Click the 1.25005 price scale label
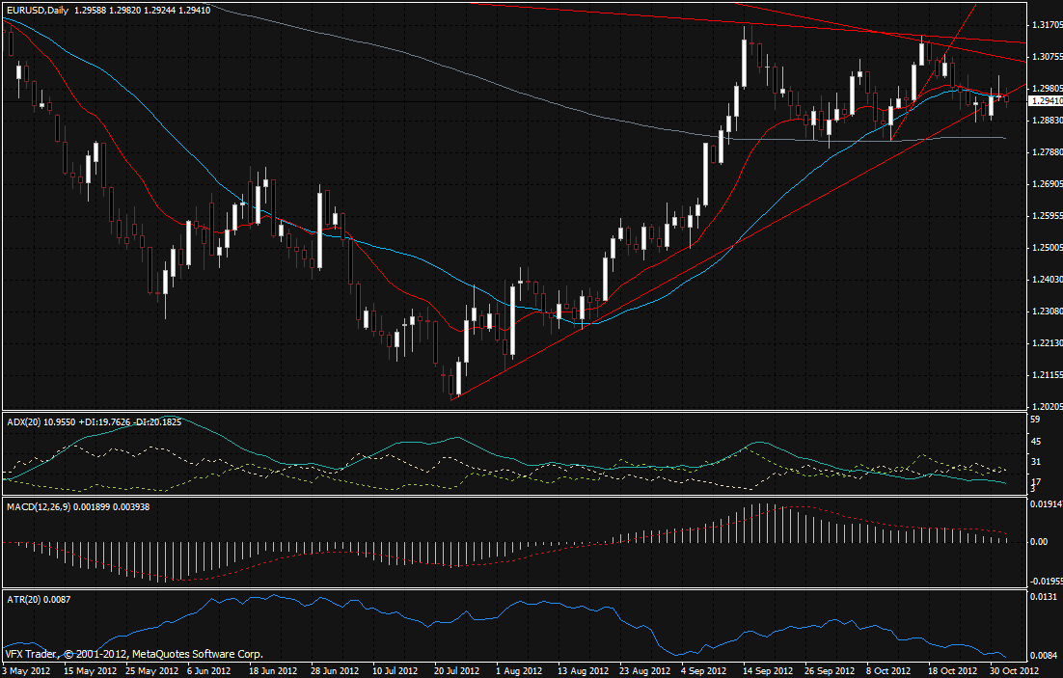 click(1046, 248)
